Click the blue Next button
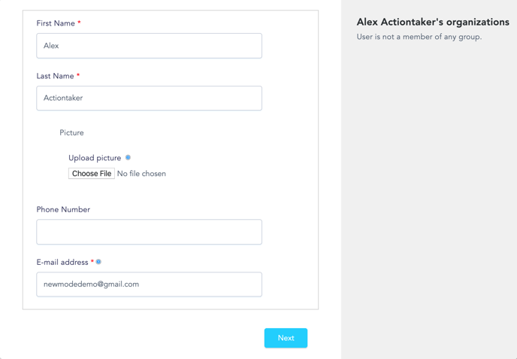Image resolution: width=517 pixels, height=359 pixels. [286, 338]
